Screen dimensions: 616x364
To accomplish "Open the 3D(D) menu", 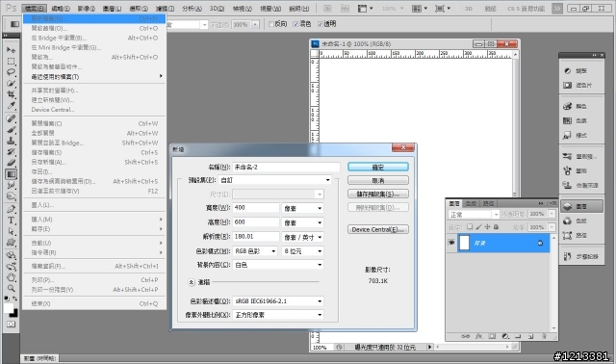I will pyautogui.click(x=217, y=9).
